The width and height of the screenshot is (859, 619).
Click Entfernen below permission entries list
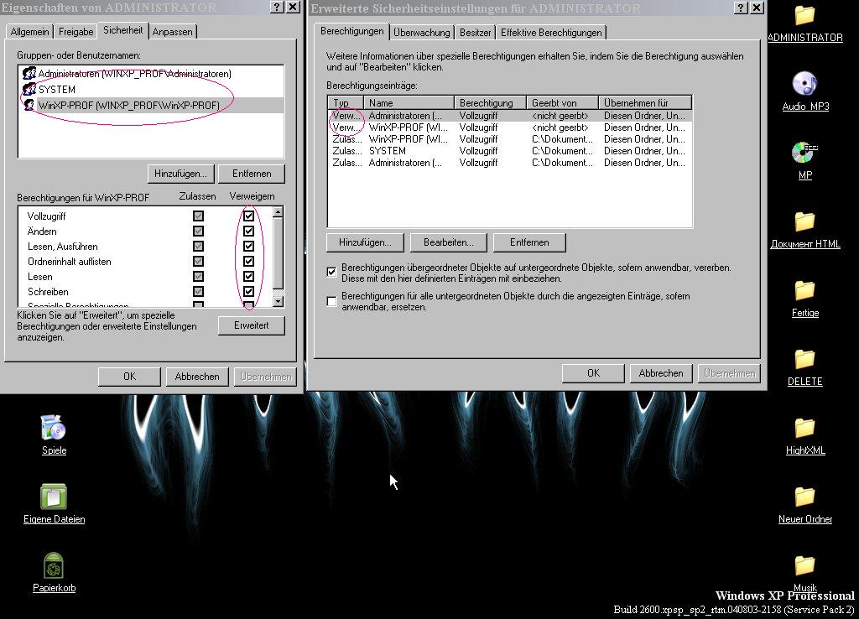pyautogui.click(x=529, y=242)
